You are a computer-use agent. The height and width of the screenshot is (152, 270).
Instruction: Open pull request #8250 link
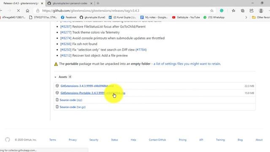pos(66,50)
